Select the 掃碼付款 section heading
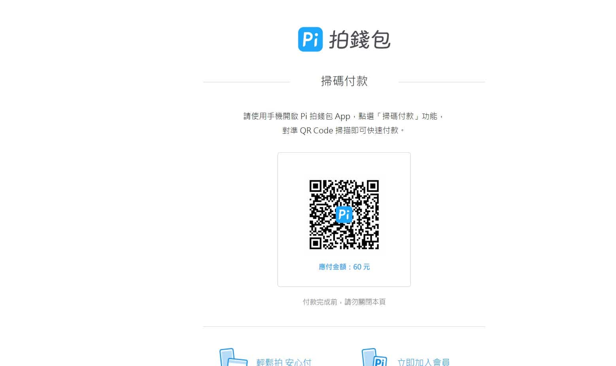The height and width of the screenshot is (366, 616). [344, 81]
